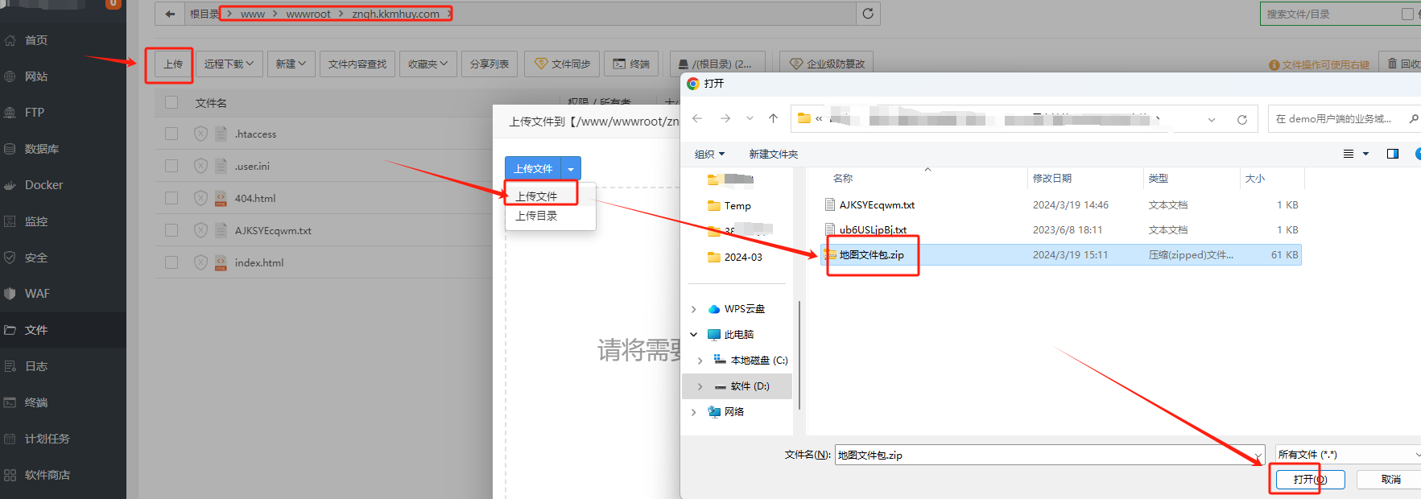Open the 远程下载 dropdown
Viewport: 1421px width, 499px height.
pos(229,64)
